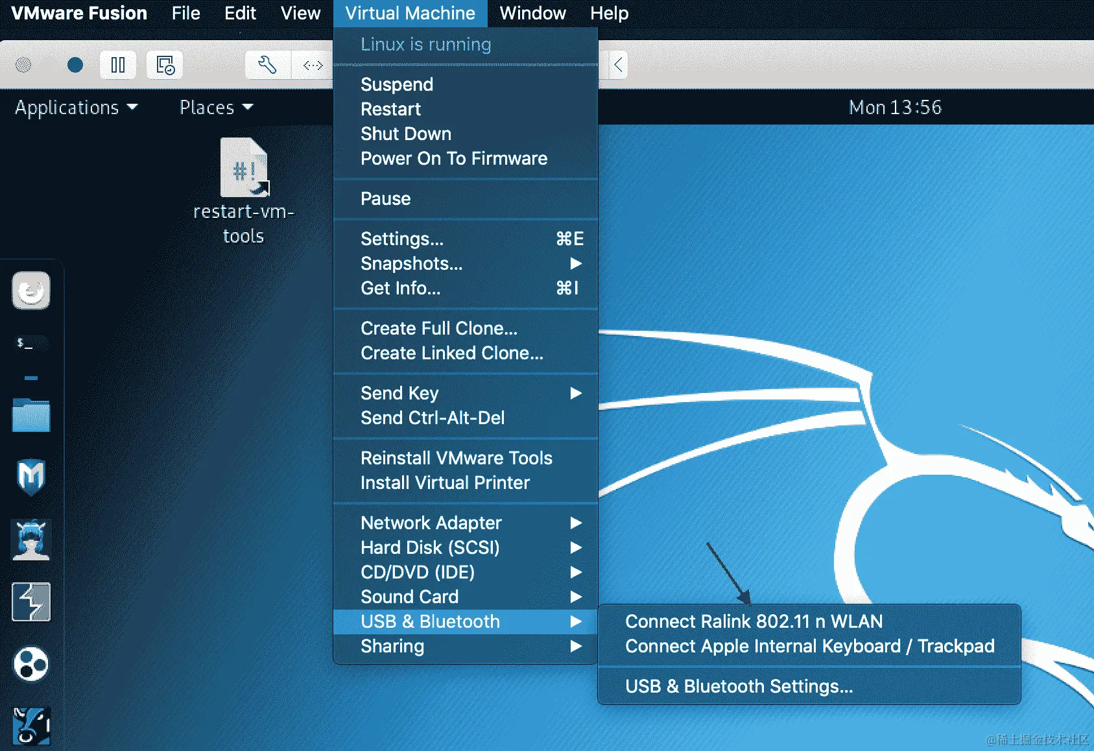Select Power On To Firmware

click(465, 158)
